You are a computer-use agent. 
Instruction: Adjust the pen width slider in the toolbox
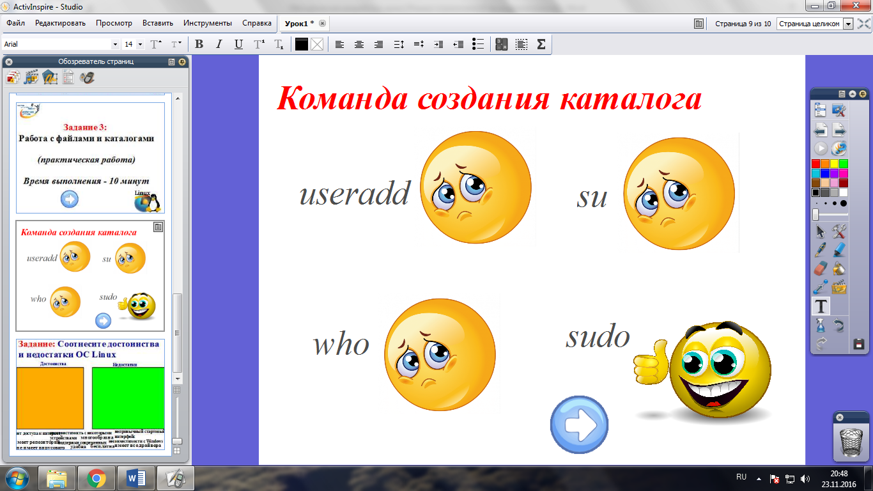[816, 215]
